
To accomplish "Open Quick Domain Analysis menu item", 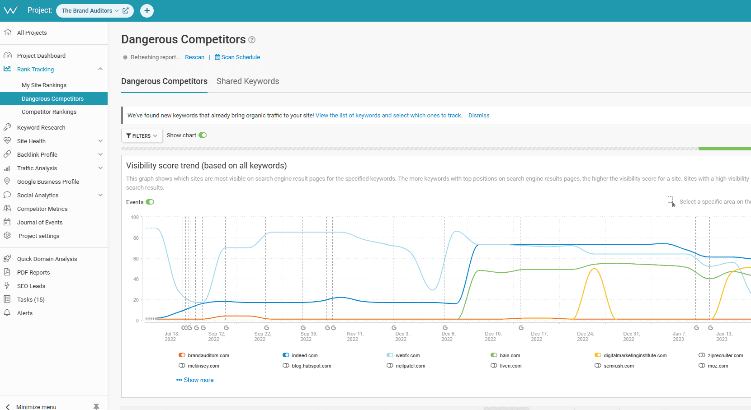I will pos(47,259).
